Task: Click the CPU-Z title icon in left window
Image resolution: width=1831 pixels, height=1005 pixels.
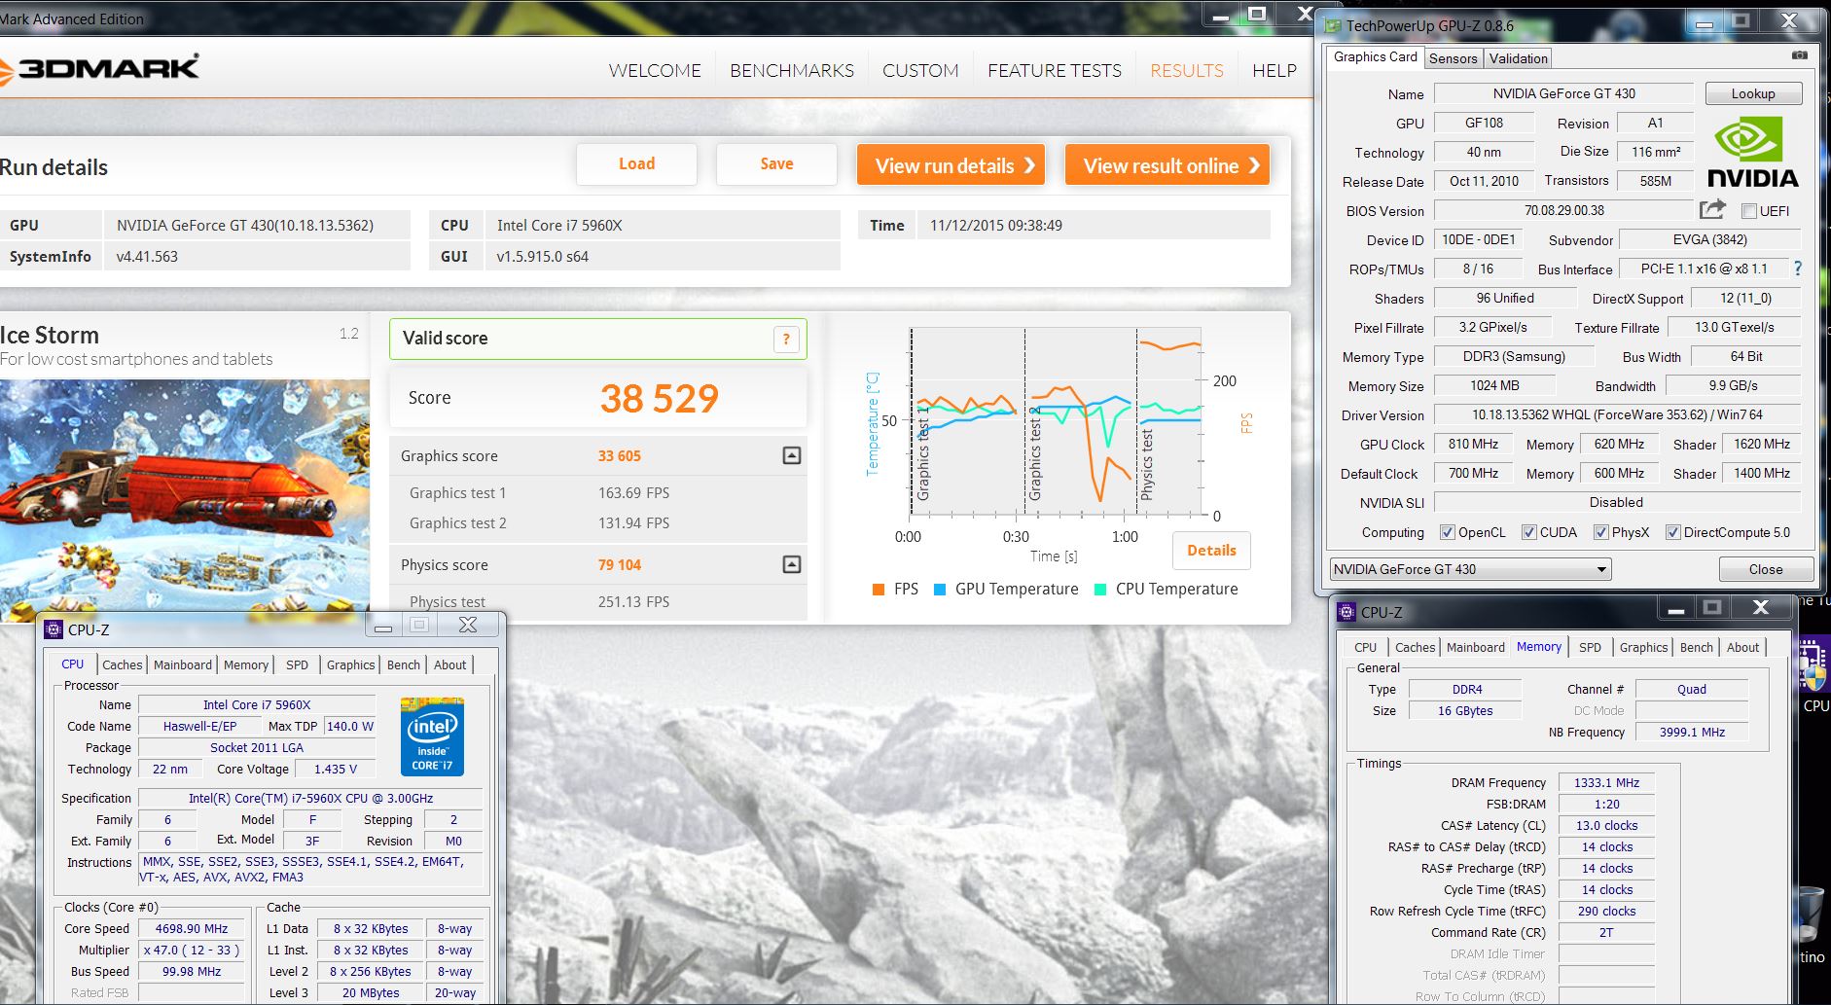Action: point(54,629)
